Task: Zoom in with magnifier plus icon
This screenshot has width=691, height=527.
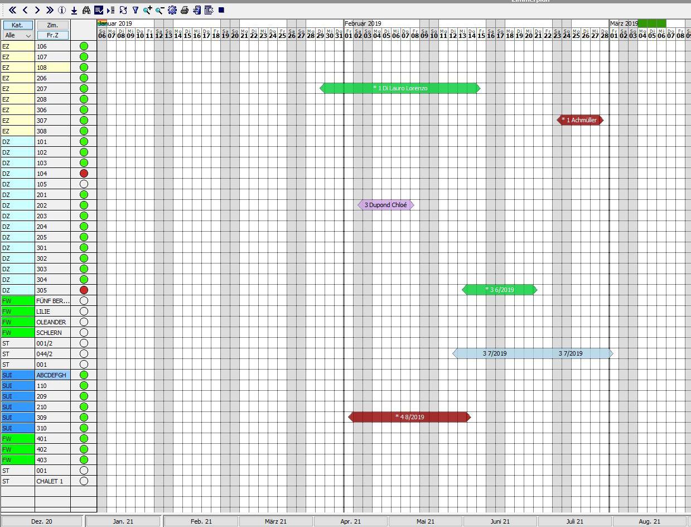Action: click(x=148, y=10)
